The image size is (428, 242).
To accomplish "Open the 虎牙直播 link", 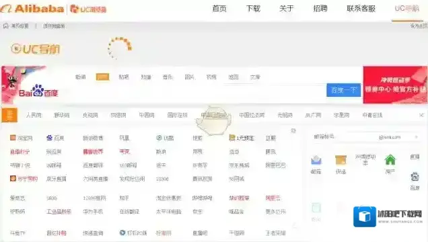I will [57, 179].
